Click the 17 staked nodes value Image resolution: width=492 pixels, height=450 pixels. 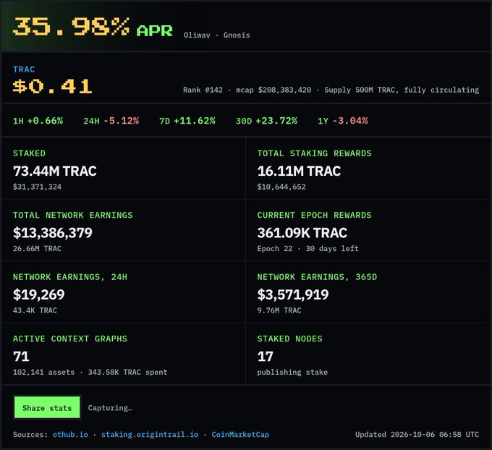(265, 357)
